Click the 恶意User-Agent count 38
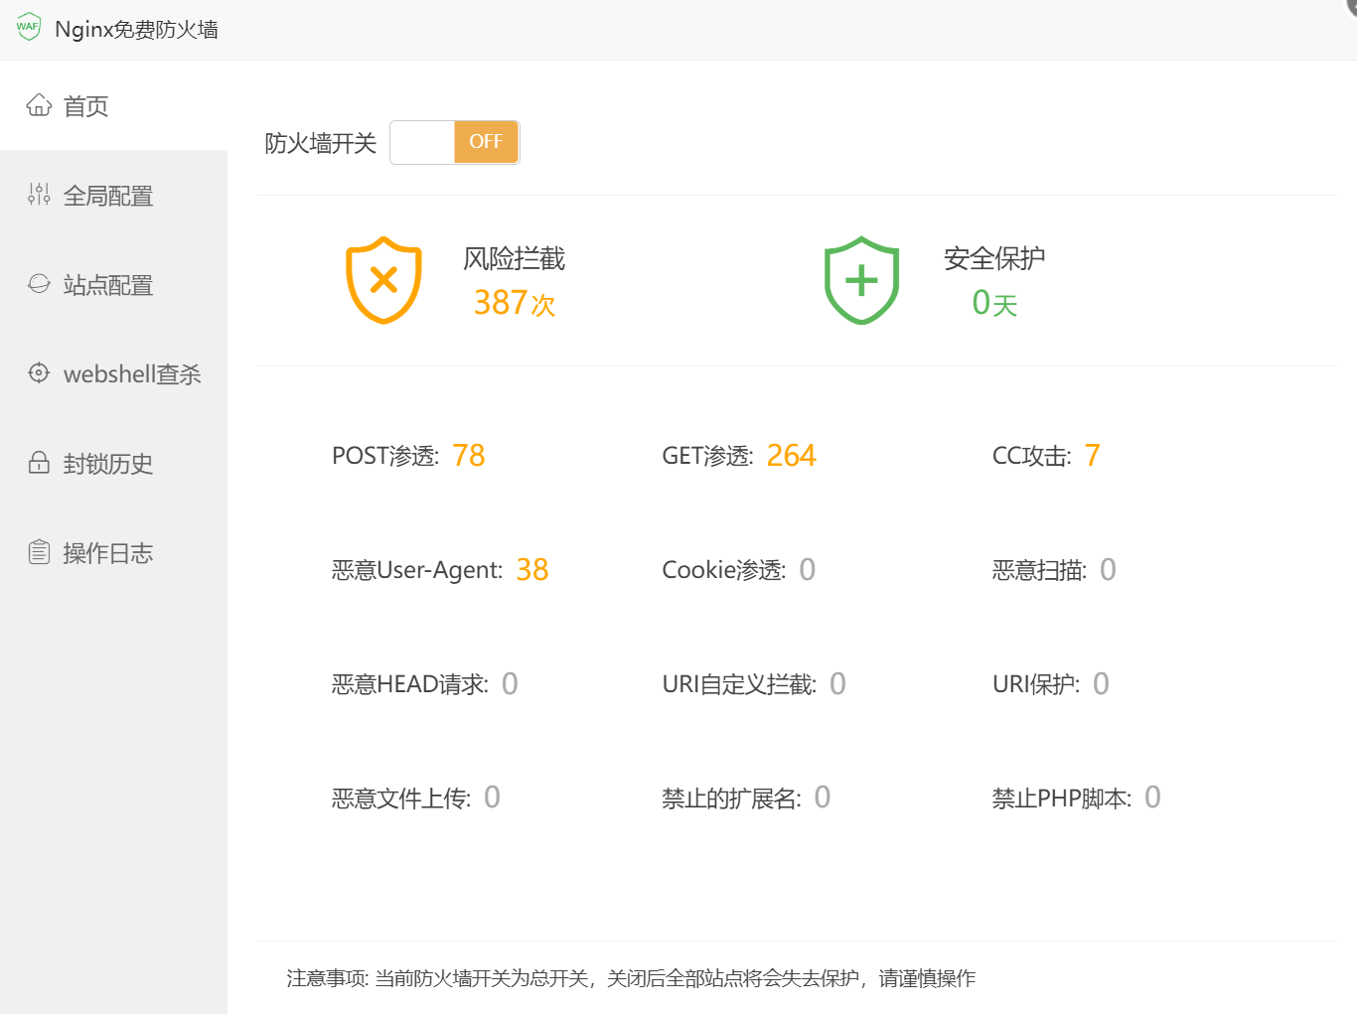The width and height of the screenshot is (1357, 1014). 532,570
